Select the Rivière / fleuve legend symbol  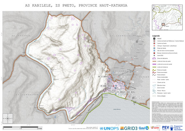tap(154, 91)
